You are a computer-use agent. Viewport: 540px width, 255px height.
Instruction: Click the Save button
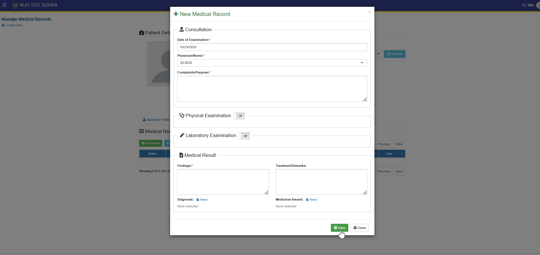tap(339, 228)
